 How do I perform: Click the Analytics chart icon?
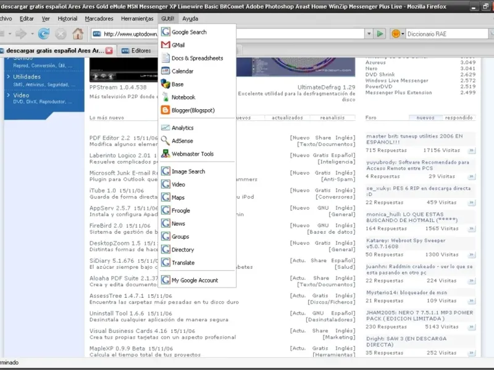tap(165, 128)
